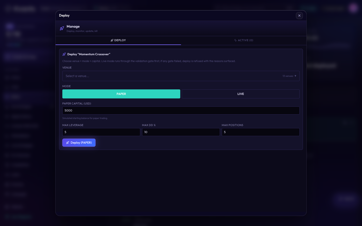362x226 pixels.
Task: Switch to the DEPLOY tab
Action: pyautogui.click(x=118, y=40)
